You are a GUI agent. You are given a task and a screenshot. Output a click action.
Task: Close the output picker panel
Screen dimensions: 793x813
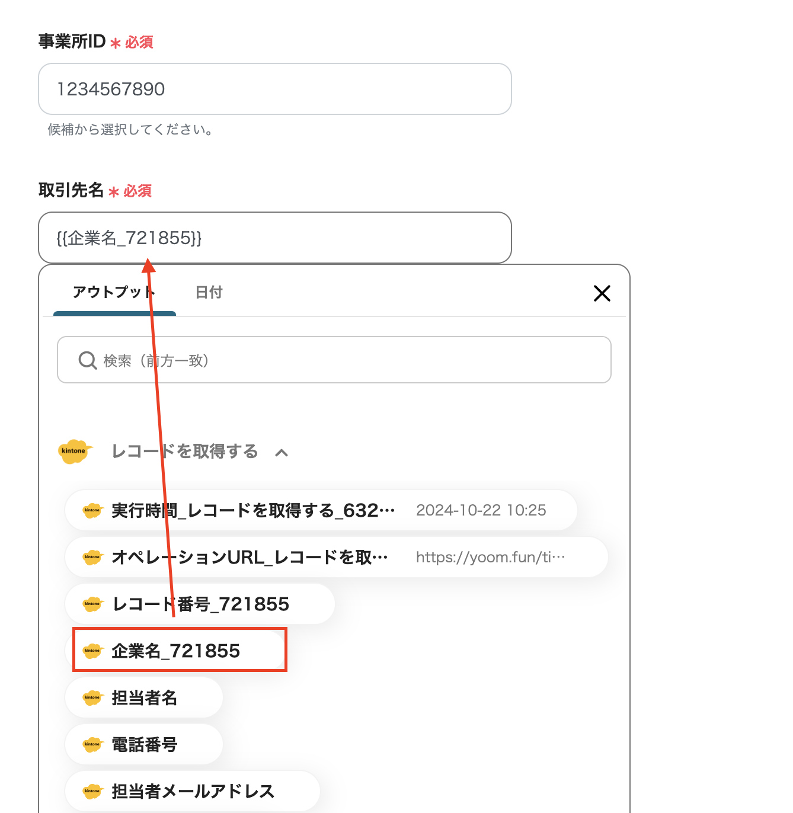602,293
